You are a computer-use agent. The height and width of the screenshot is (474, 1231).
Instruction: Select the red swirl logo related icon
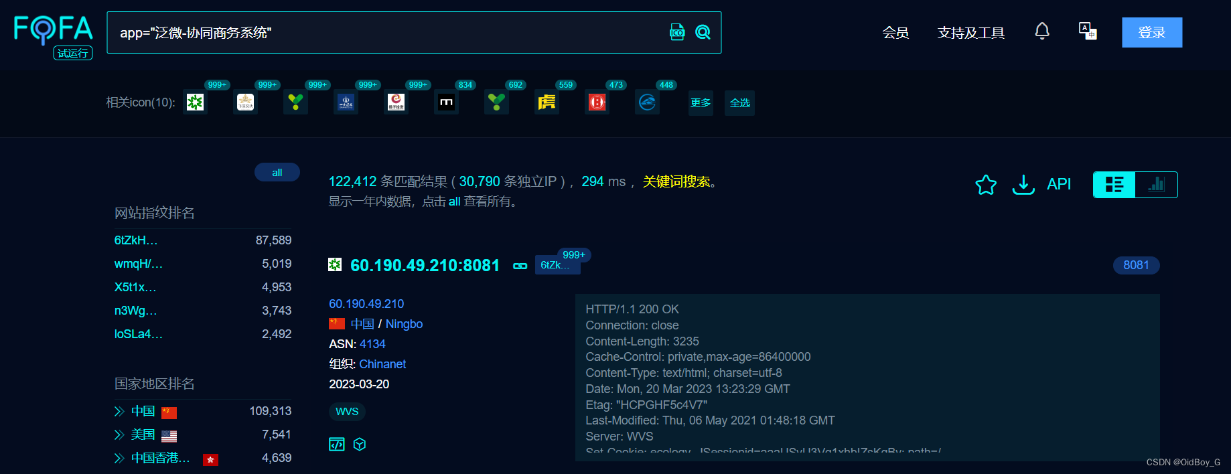pyautogui.click(x=396, y=102)
